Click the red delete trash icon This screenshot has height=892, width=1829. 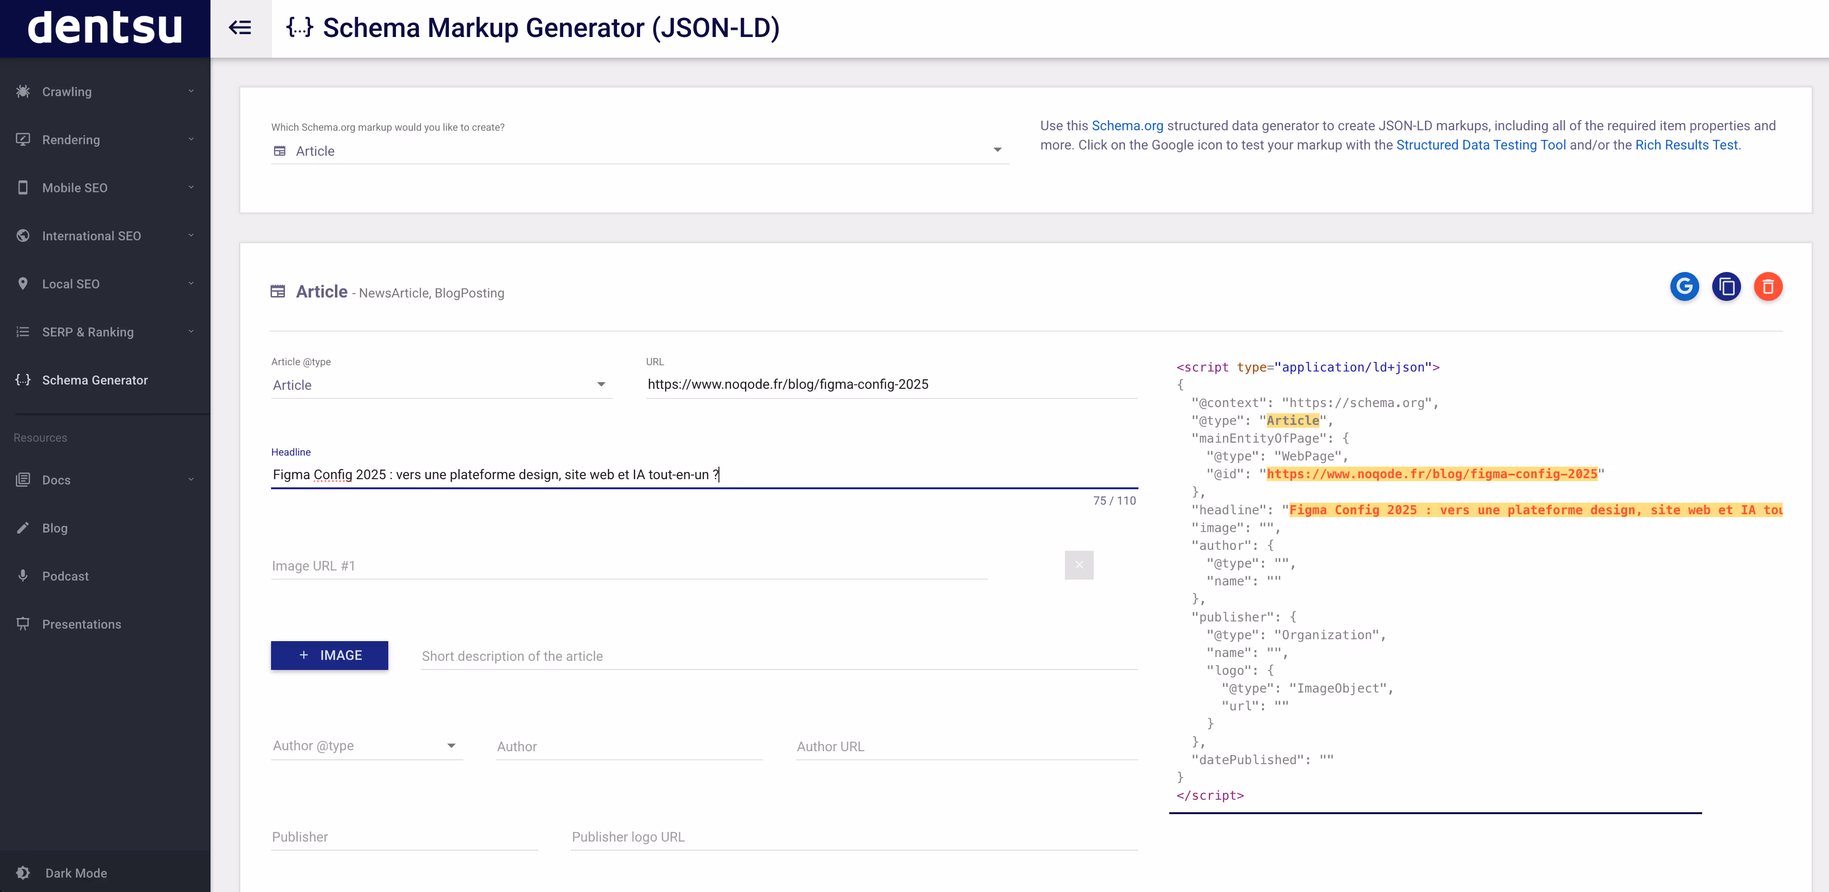1768,287
